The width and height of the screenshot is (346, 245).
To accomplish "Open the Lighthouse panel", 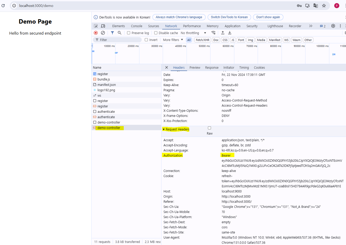I will [x=275, y=26].
